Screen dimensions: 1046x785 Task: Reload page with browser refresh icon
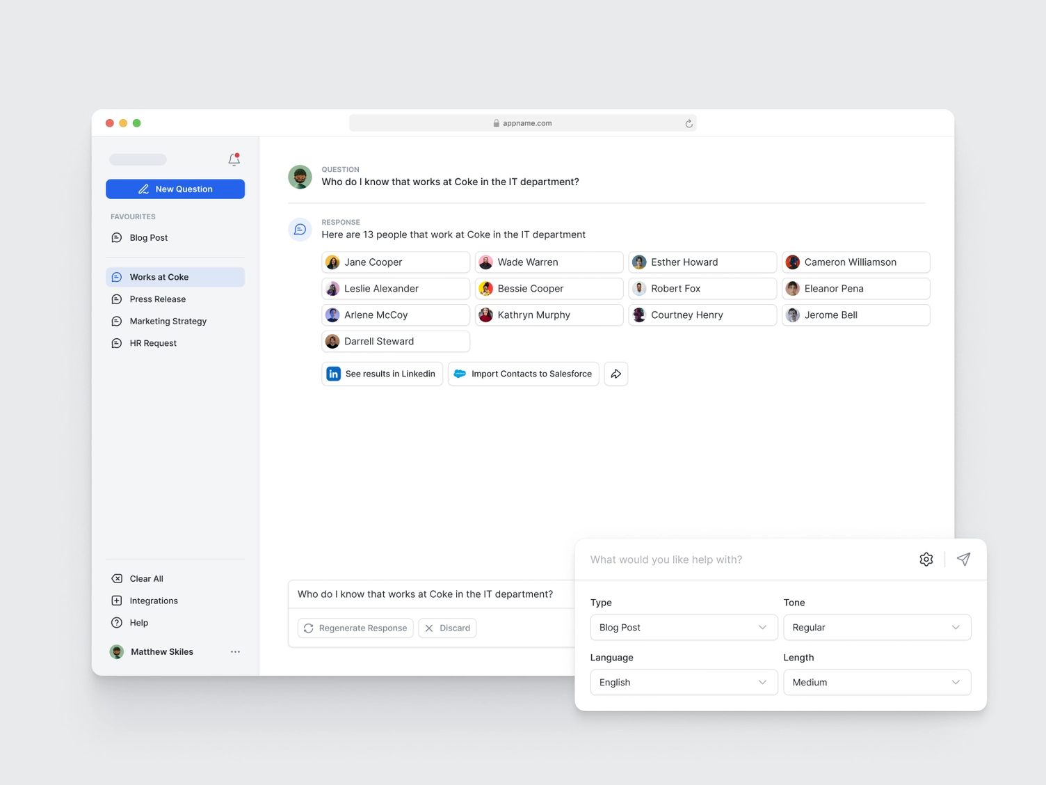[689, 123]
